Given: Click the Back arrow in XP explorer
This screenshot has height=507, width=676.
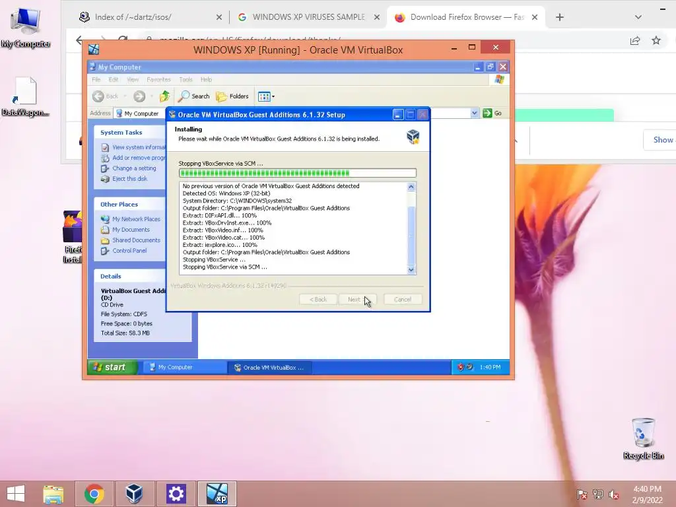Looking at the screenshot, I should point(99,96).
